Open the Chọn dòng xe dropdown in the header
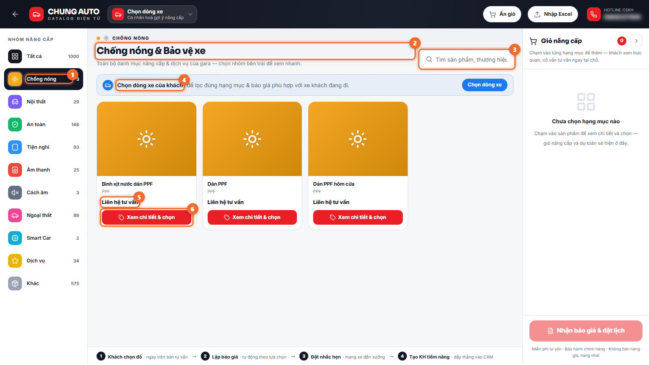 (x=152, y=14)
